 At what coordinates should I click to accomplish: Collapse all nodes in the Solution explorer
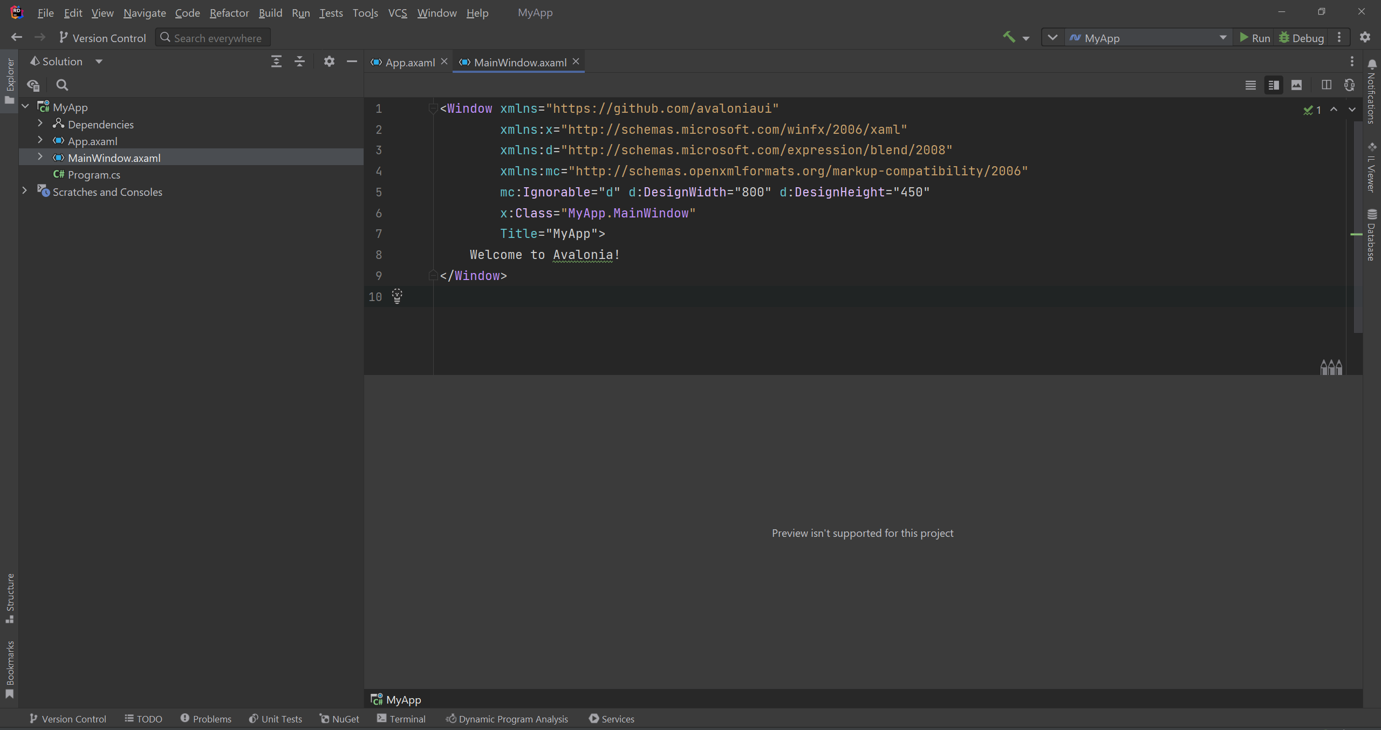click(x=298, y=61)
